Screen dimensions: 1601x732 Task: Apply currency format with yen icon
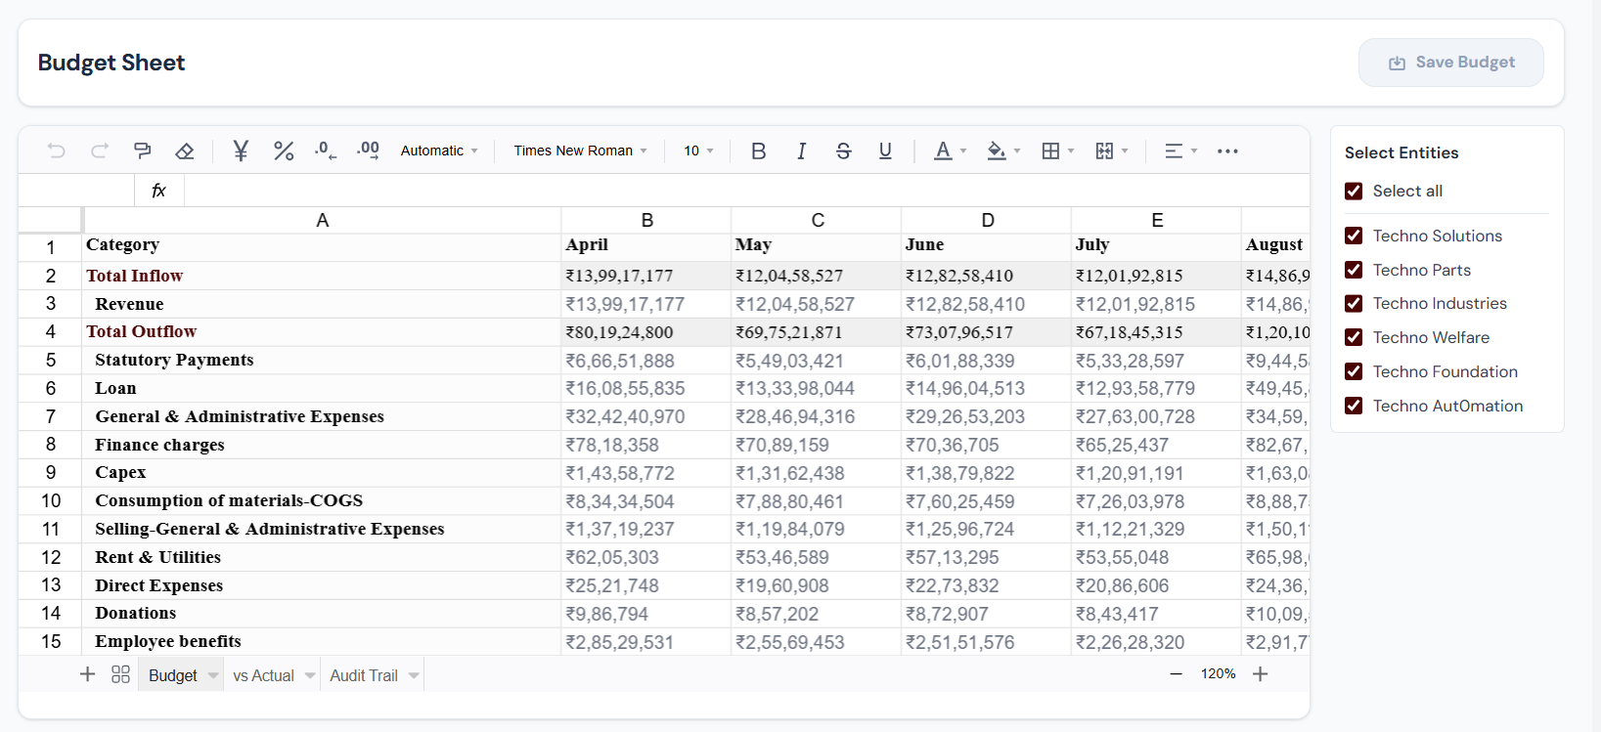point(241,151)
